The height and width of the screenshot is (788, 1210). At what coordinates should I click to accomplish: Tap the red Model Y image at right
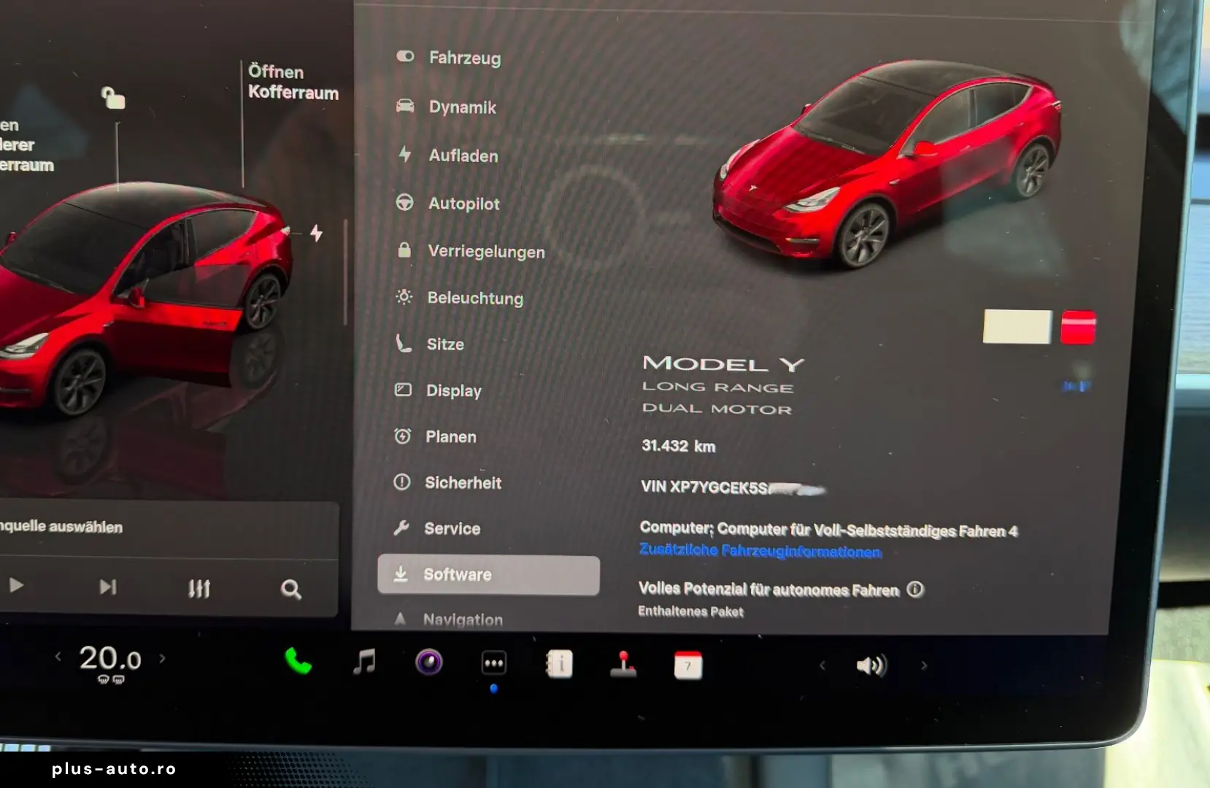pyautogui.click(x=887, y=164)
